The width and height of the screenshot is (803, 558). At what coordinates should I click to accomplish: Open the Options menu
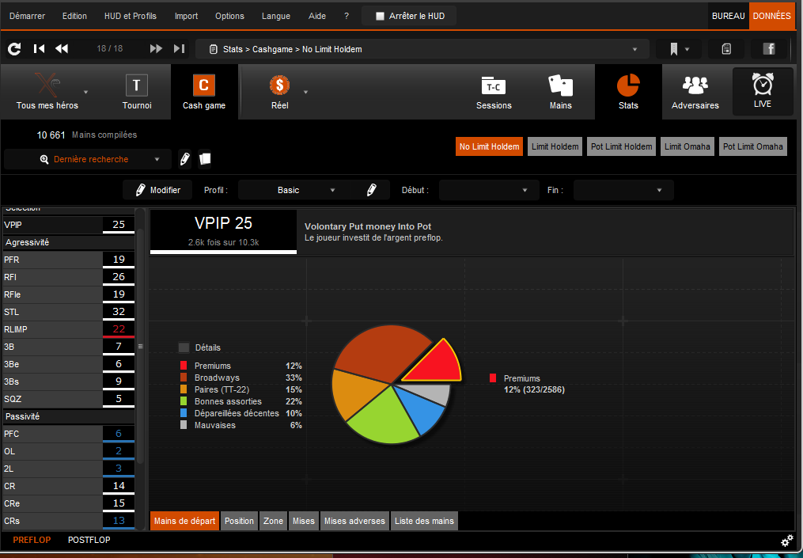230,16
